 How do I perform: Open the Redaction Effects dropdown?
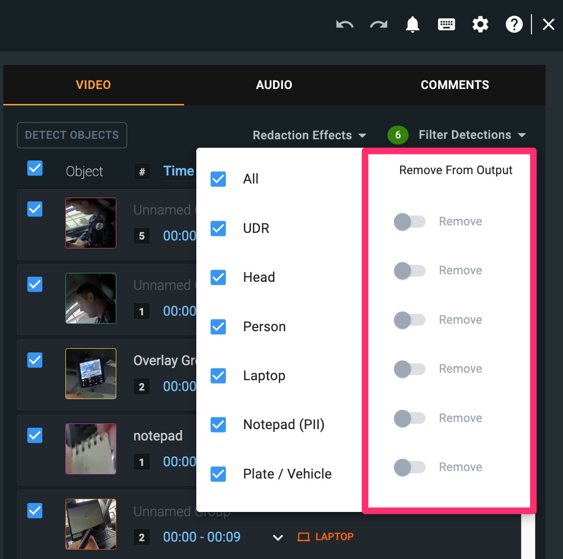coord(309,136)
